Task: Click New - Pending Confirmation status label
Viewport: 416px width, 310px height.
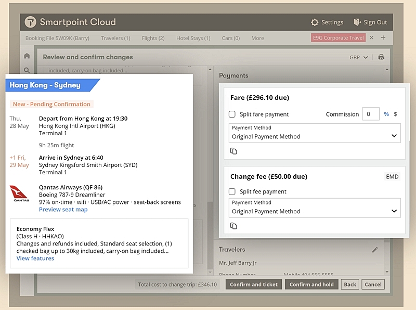Action: point(51,105)
